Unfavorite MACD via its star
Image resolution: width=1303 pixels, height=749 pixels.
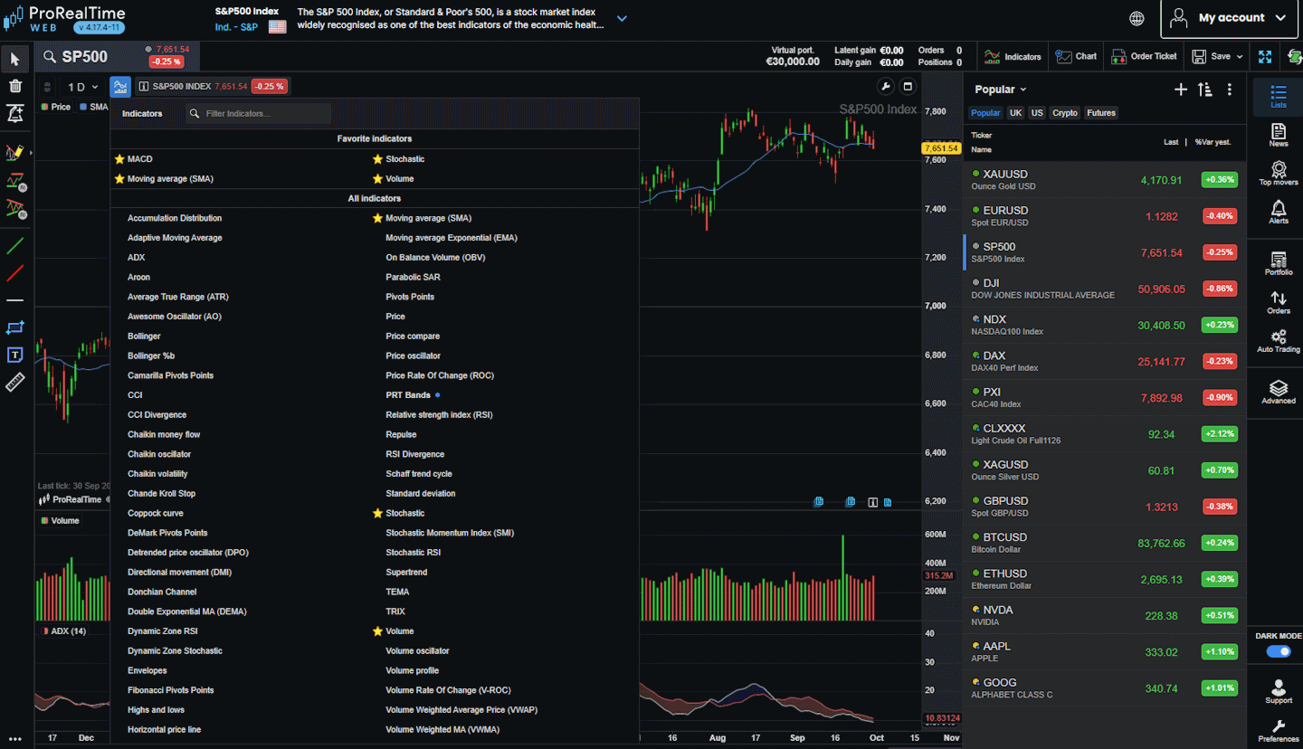tap(119, 159)
